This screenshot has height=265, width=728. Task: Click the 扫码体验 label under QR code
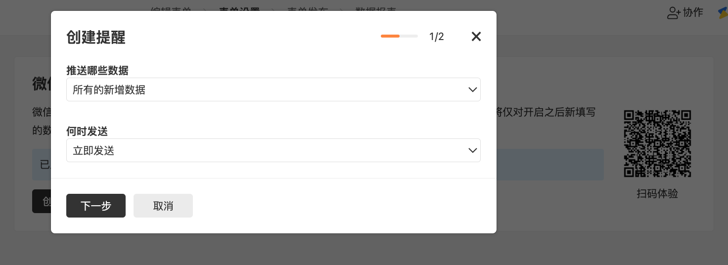pos(657,194)
